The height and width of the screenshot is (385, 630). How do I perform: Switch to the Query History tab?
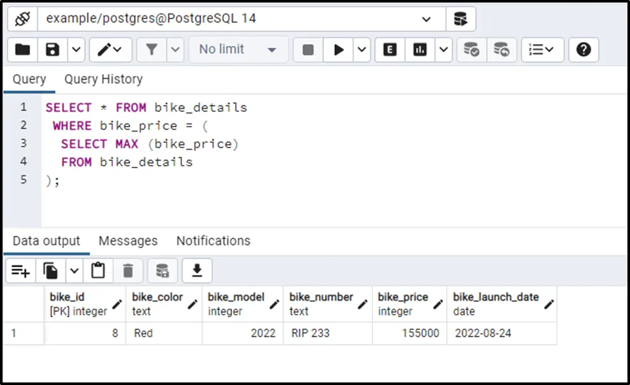pos(103,79)
